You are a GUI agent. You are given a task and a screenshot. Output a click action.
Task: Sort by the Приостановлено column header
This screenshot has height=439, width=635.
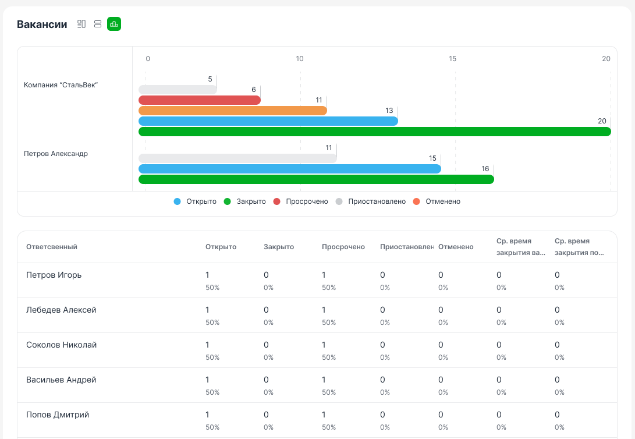click(x=407, y=247)
